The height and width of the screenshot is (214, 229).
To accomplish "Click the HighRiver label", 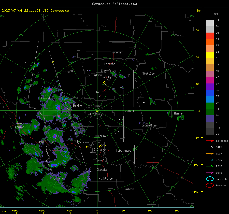I will 106,179.
